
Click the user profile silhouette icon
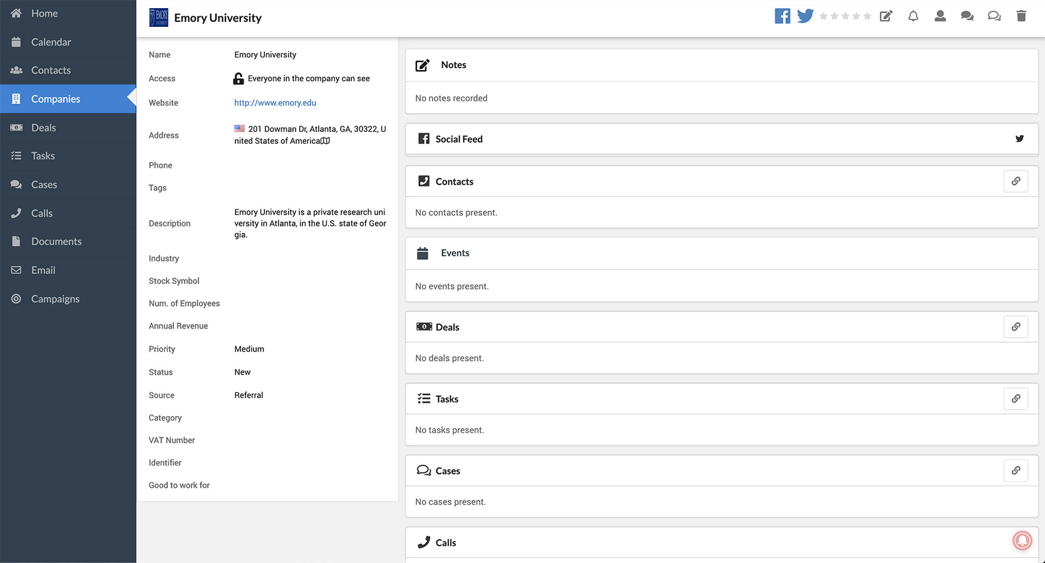click(x=940, y=16)
